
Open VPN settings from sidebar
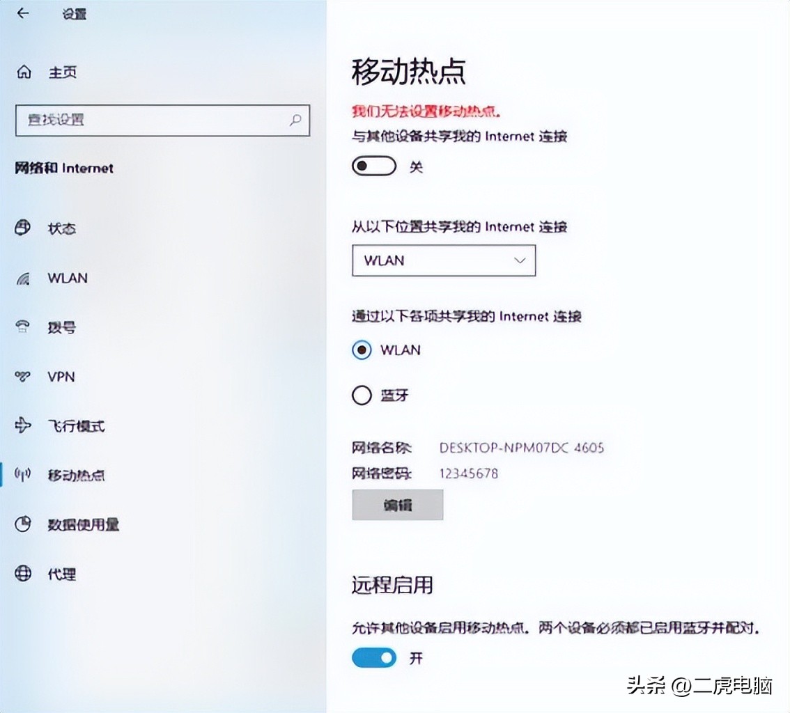[x=61, y=377]
